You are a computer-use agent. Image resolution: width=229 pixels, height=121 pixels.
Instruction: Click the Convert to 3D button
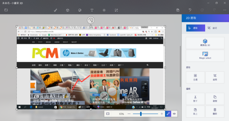coord(205,43)
